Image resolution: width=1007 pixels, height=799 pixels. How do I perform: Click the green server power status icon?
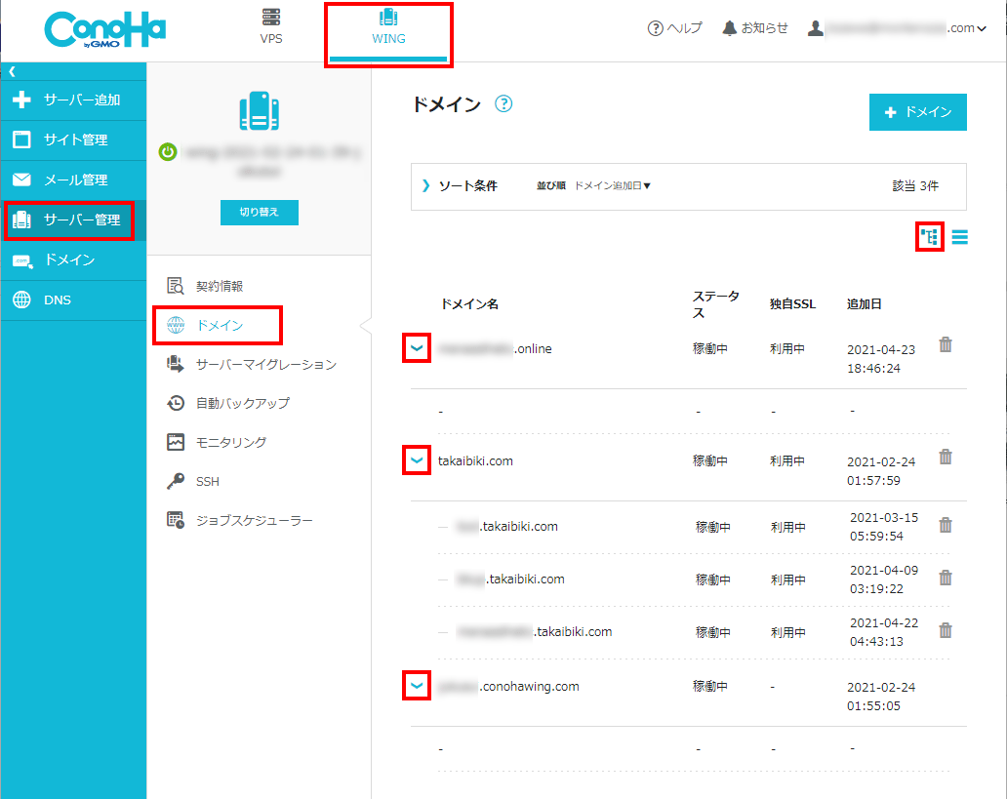click(x=168, y=152)
